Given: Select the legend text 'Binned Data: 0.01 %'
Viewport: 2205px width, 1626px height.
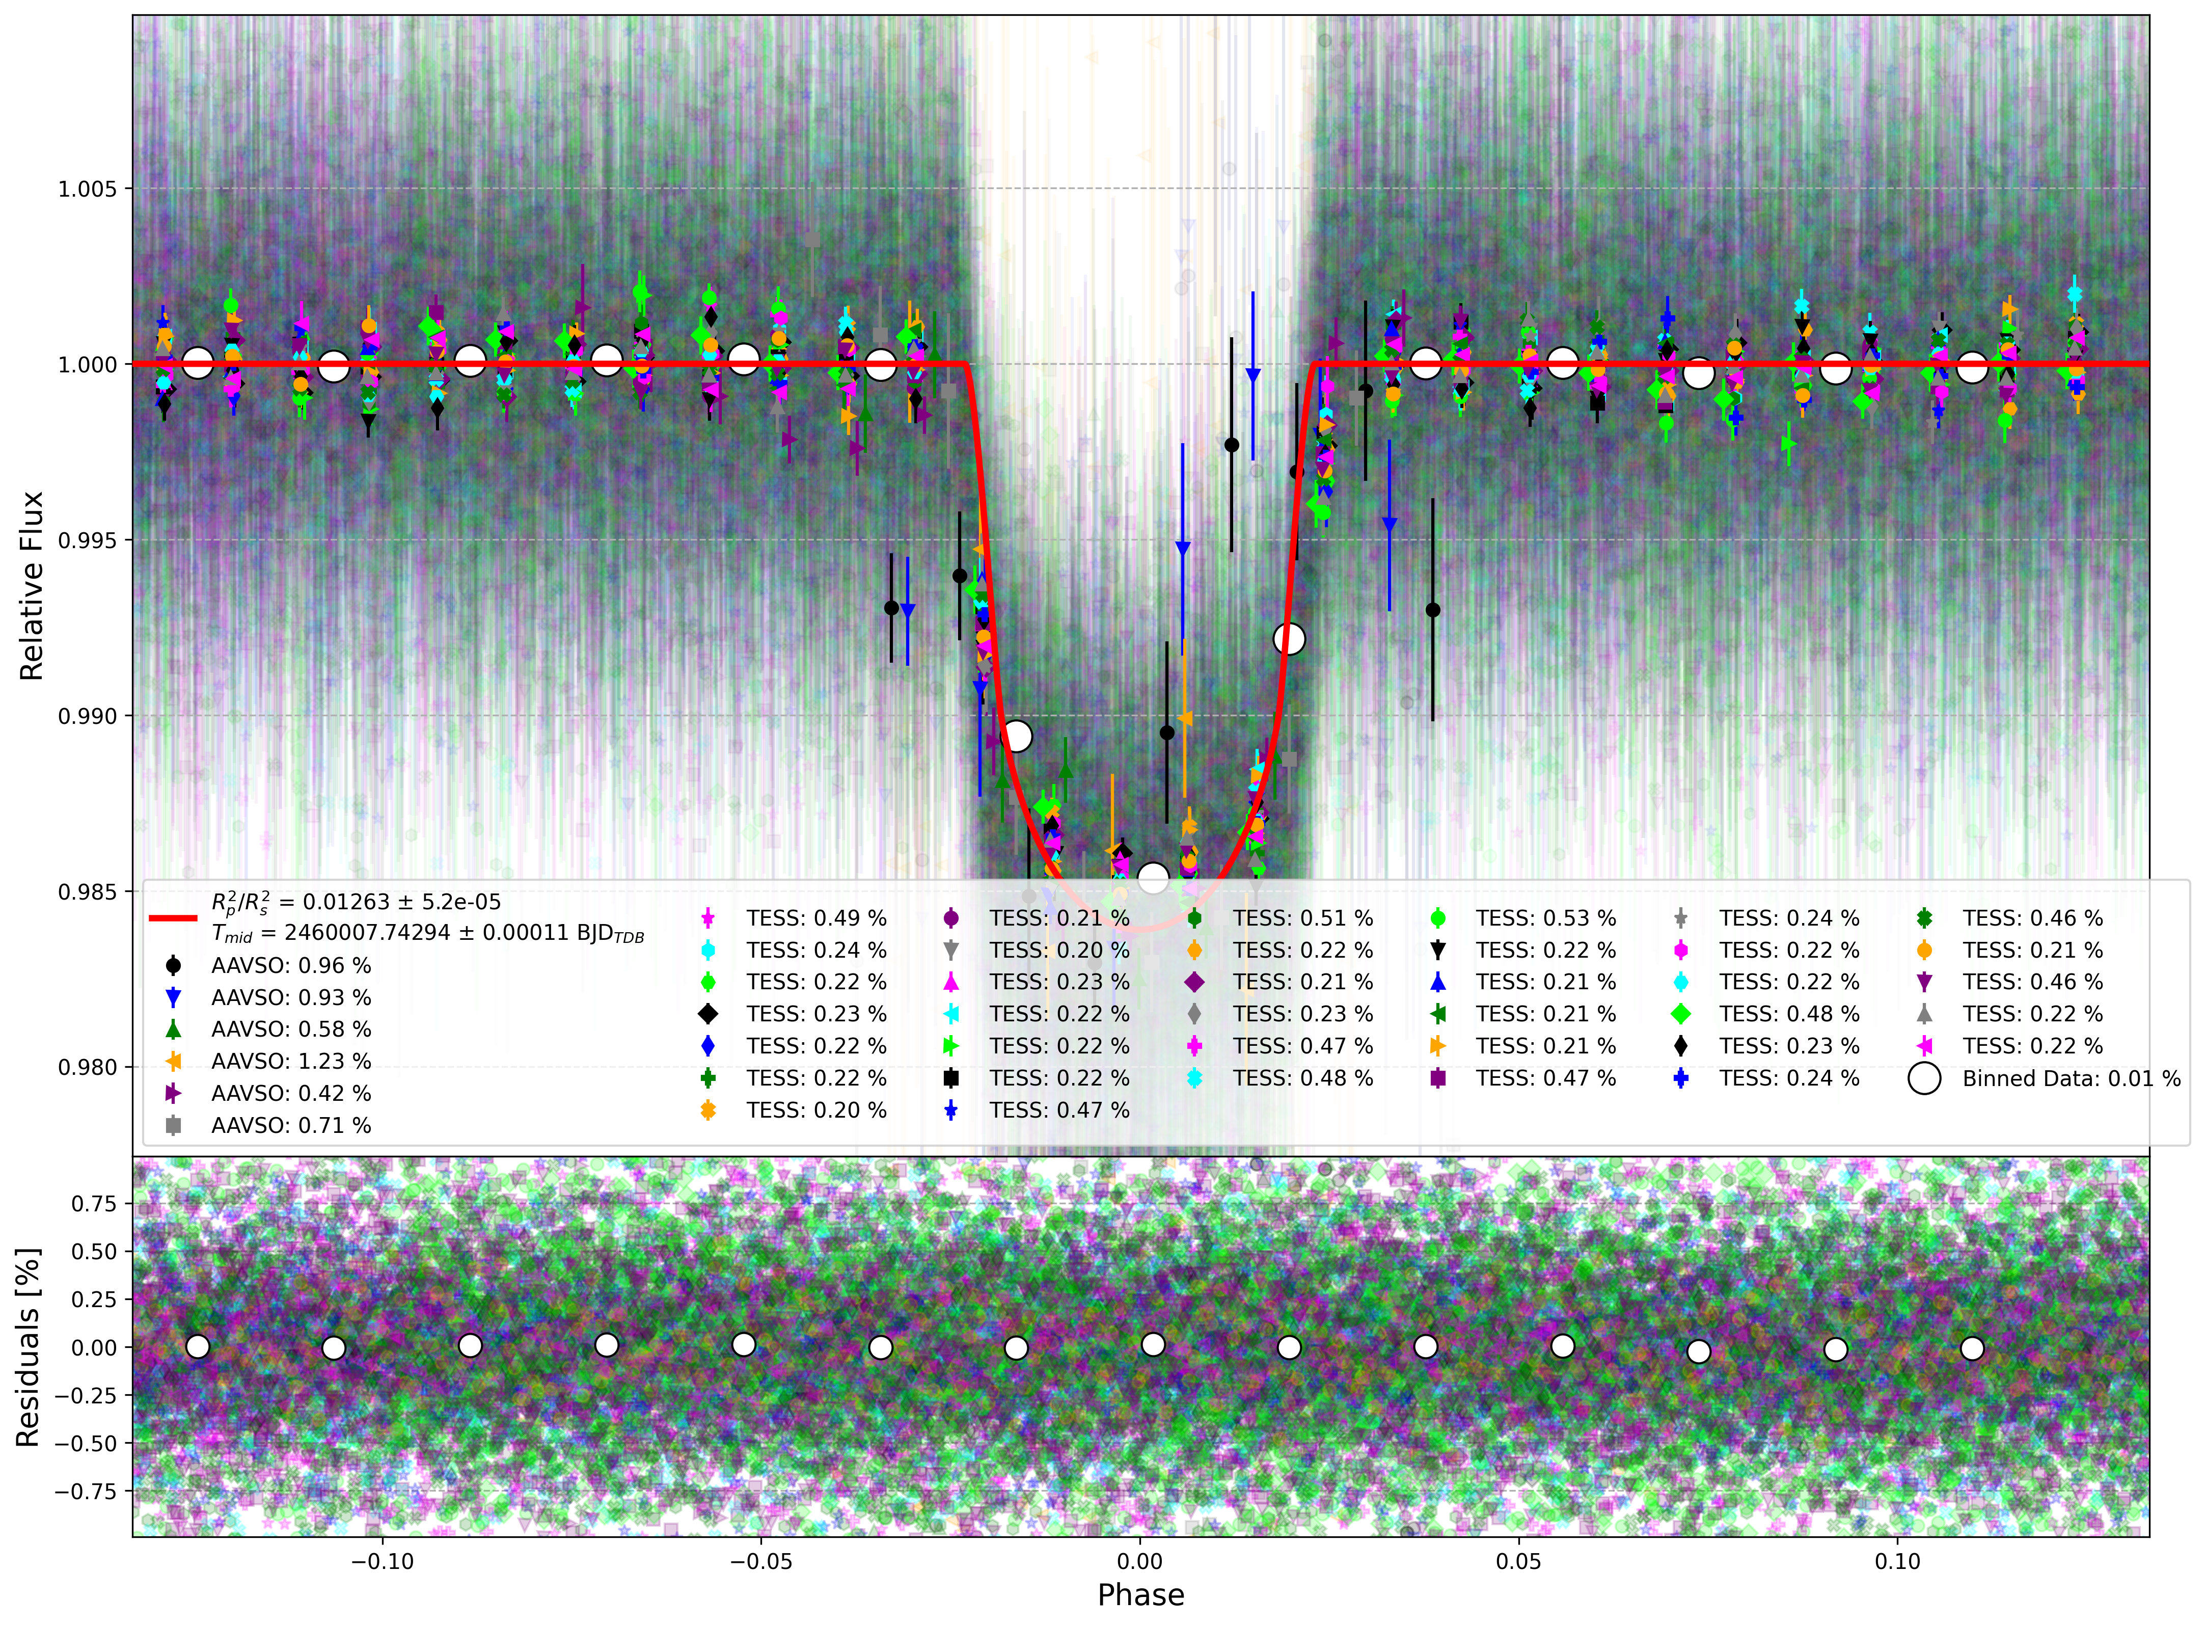Looking at the screenshot, I should [x=2071, y=1079].
